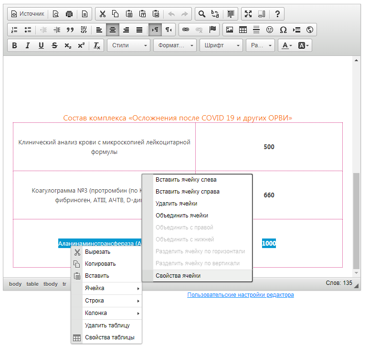Image resolution: width=369 pixels, height=347 pixels.
Task: Open the Пользовательские настройки редактора link
Action: point(240,295)
